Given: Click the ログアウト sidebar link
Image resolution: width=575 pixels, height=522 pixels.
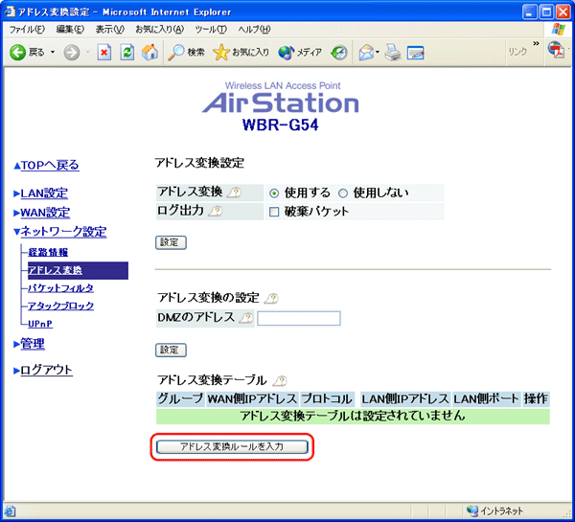Looking at the screenshot, I should (43, 371).
